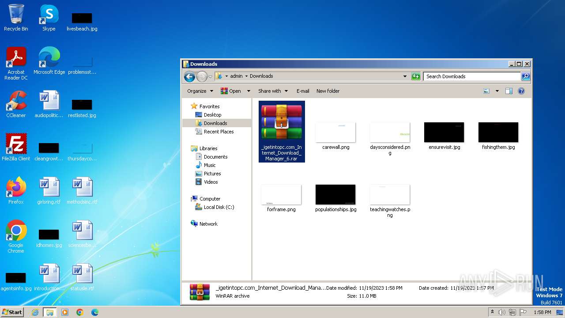Open the Start menu
Screen dimensions: 565x318
click(12, 312)
